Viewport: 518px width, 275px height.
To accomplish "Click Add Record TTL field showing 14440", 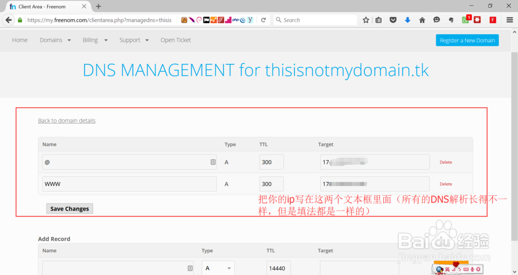I will 279,268.
